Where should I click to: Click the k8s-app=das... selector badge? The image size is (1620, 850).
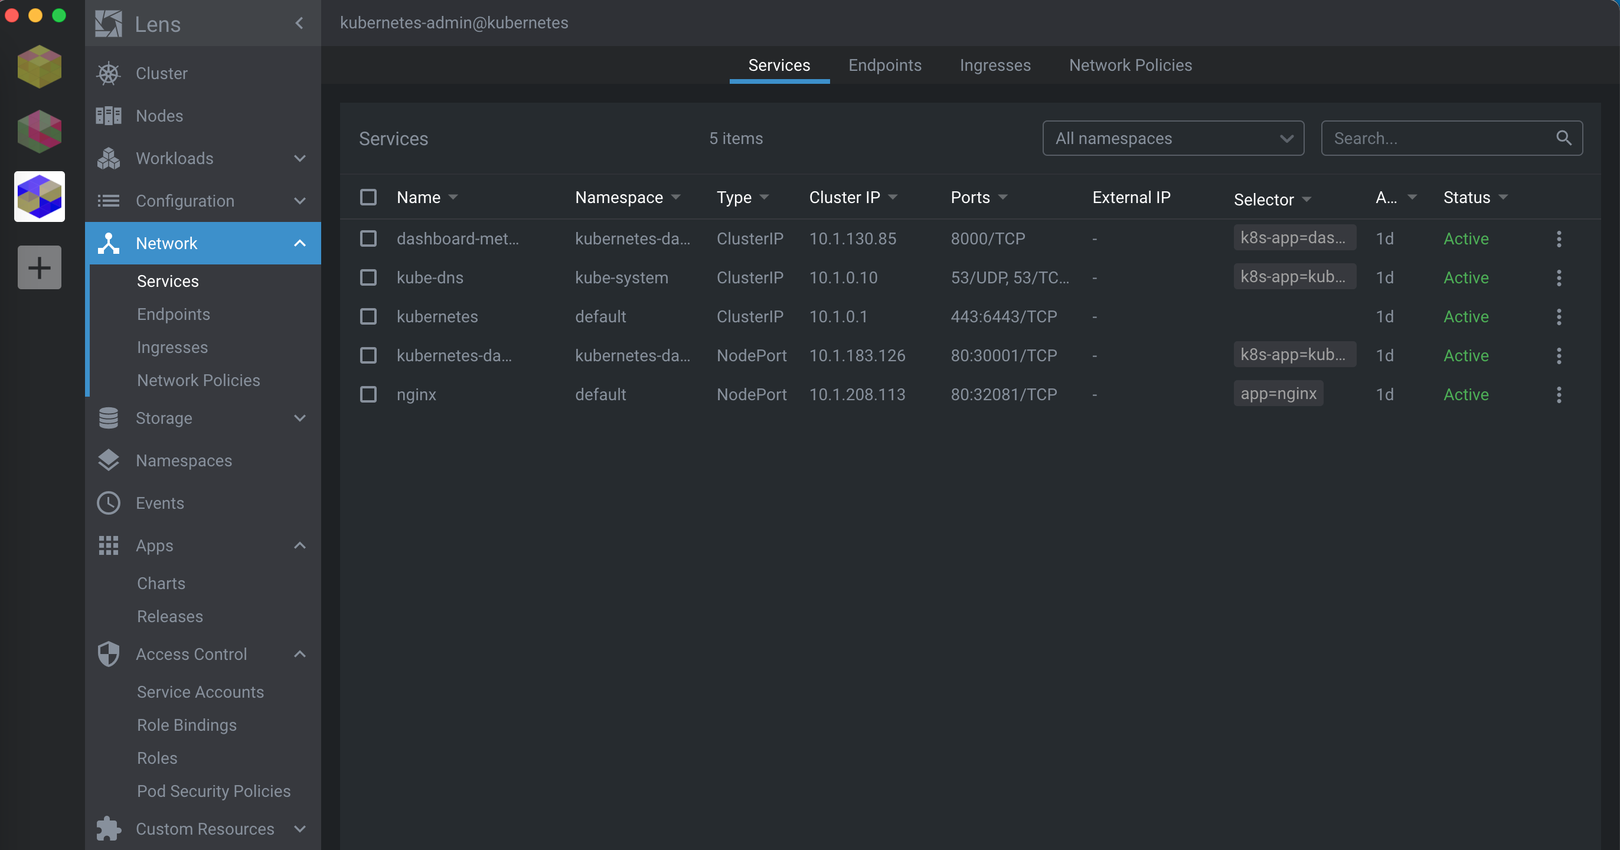click(1294, 238)
